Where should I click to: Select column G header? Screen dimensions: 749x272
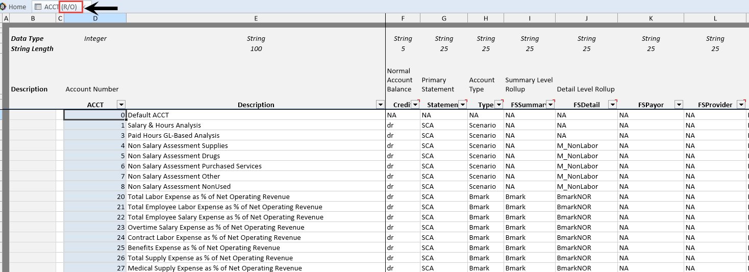[444, 18]
